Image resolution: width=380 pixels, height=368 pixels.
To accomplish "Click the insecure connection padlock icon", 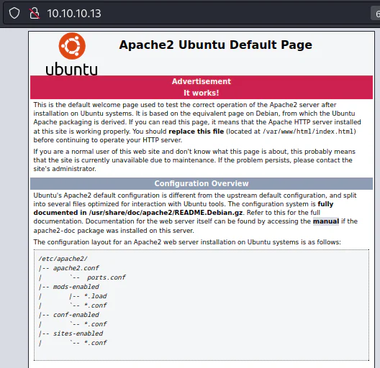I will 35,13.
